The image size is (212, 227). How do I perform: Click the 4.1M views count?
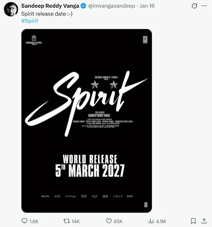161,221
